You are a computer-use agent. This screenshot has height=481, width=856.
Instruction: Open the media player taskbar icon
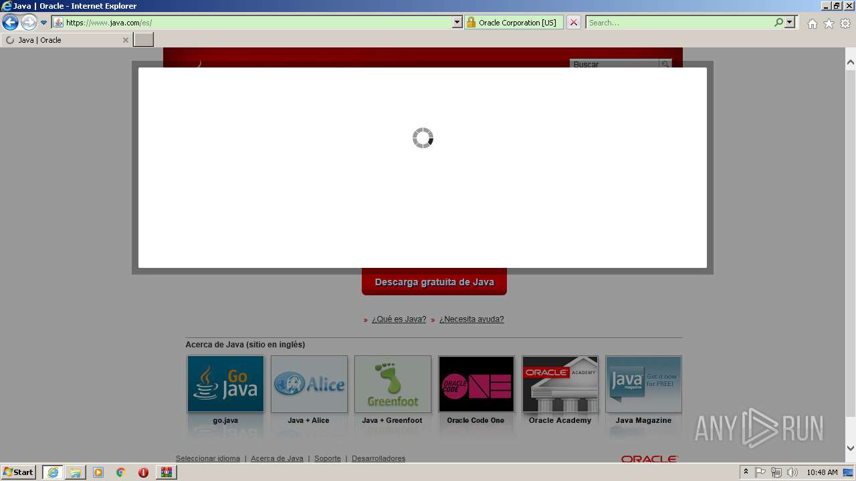(98, 472)
